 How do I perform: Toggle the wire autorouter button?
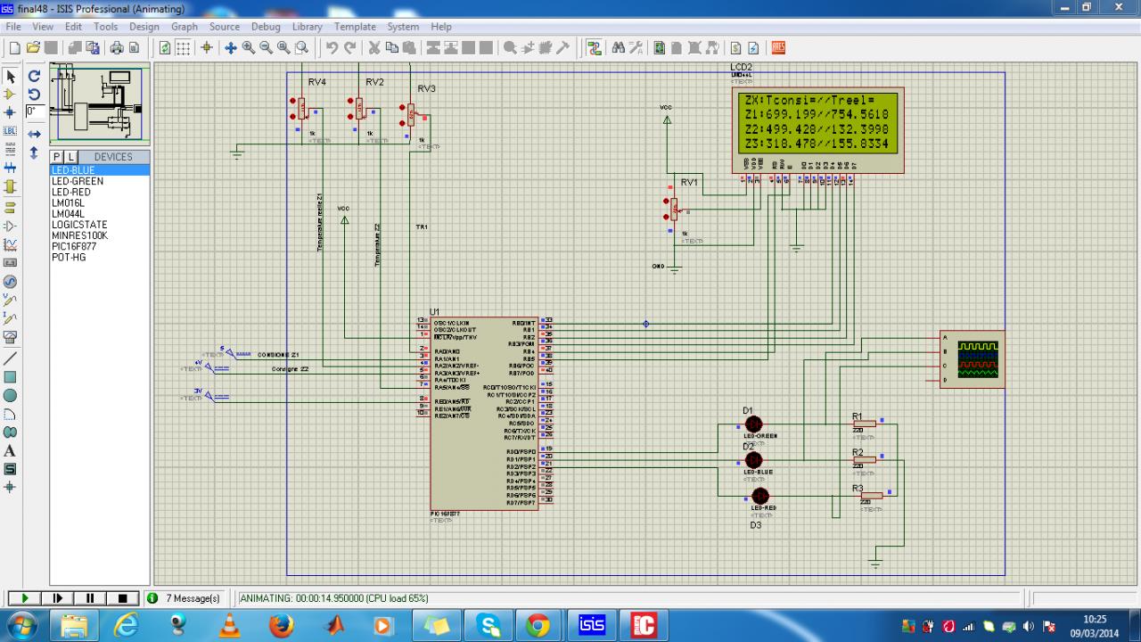[x=595, y=48]
